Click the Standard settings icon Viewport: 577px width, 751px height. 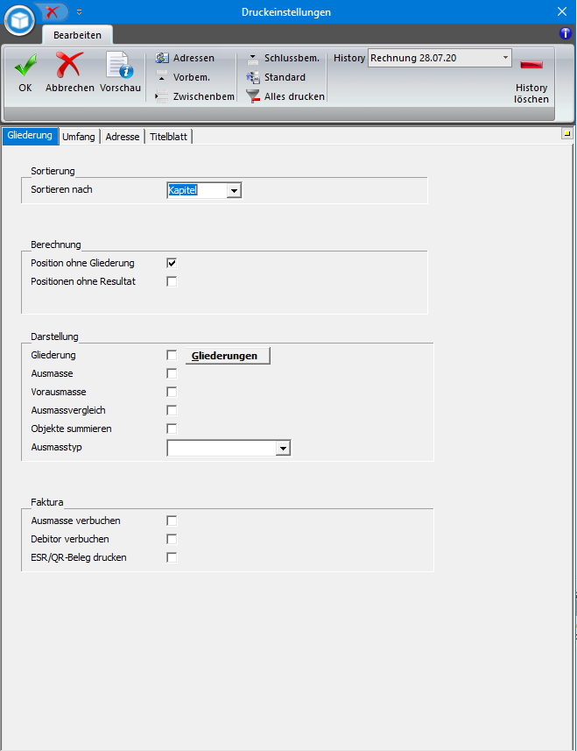[253, 77]
